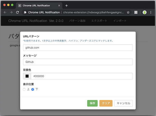Viewport: 156px width, 116px height.
Task: Minimize window with yellow traffic light
Action: (x=8, y=5)
